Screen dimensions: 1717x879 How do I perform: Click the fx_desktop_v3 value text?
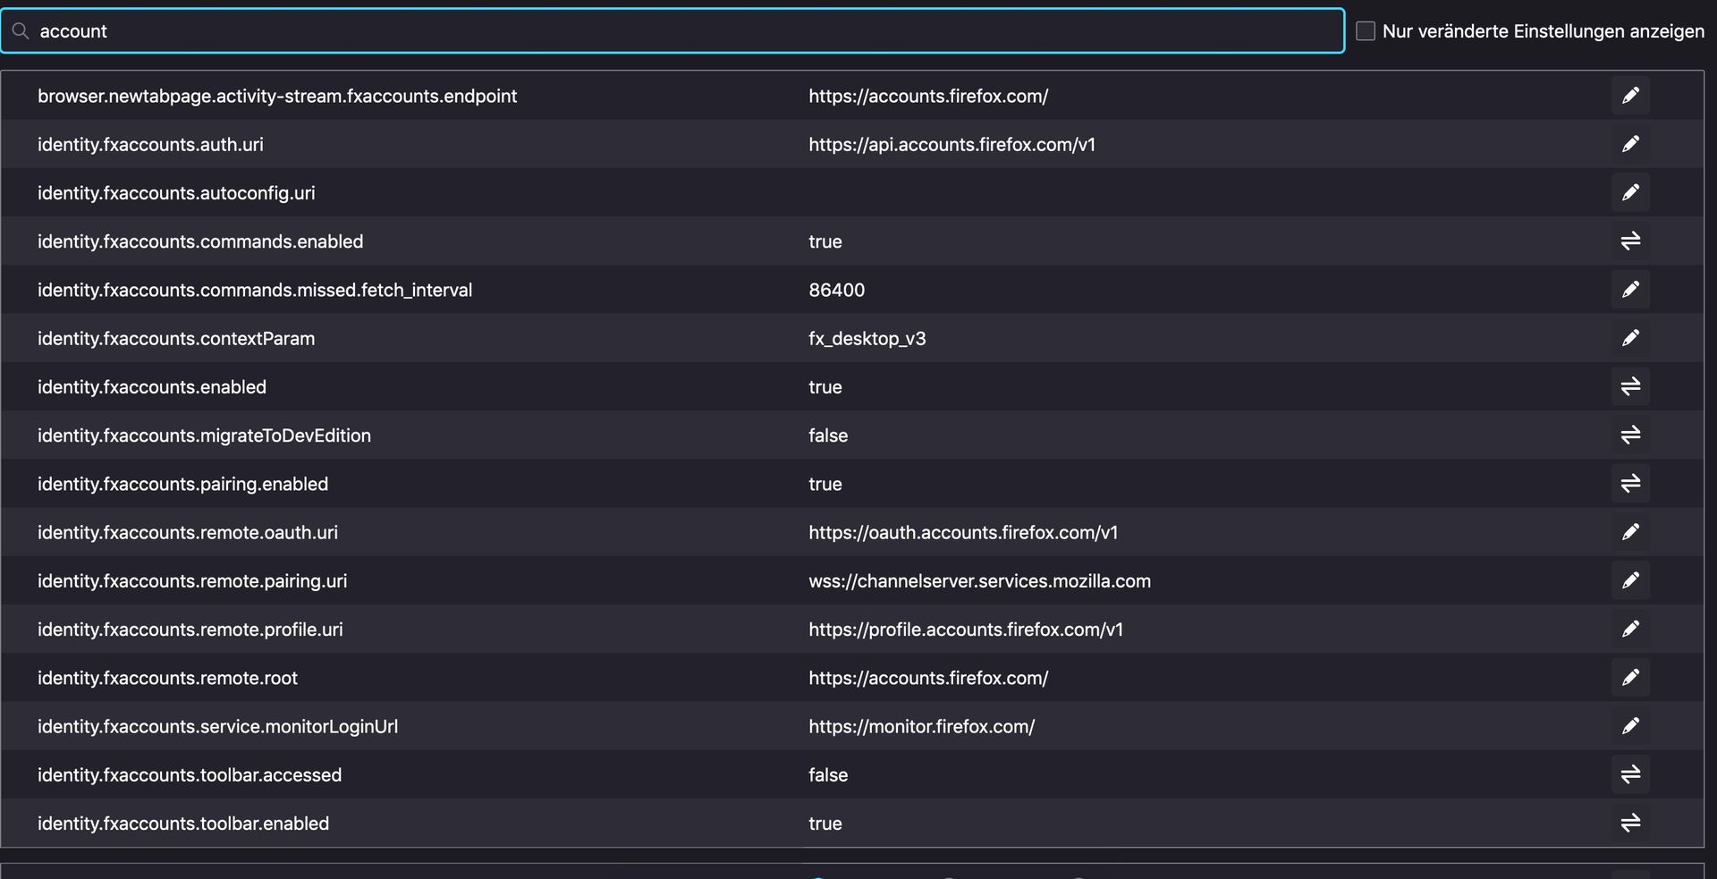(x=867, y=338)
